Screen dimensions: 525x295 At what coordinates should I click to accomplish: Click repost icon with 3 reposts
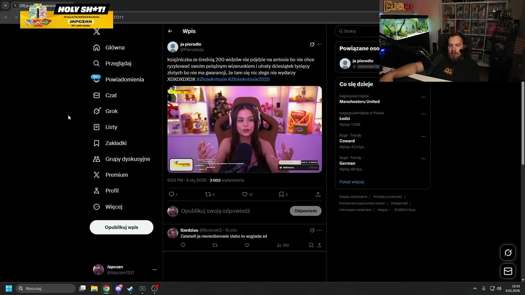click(208, 194)
